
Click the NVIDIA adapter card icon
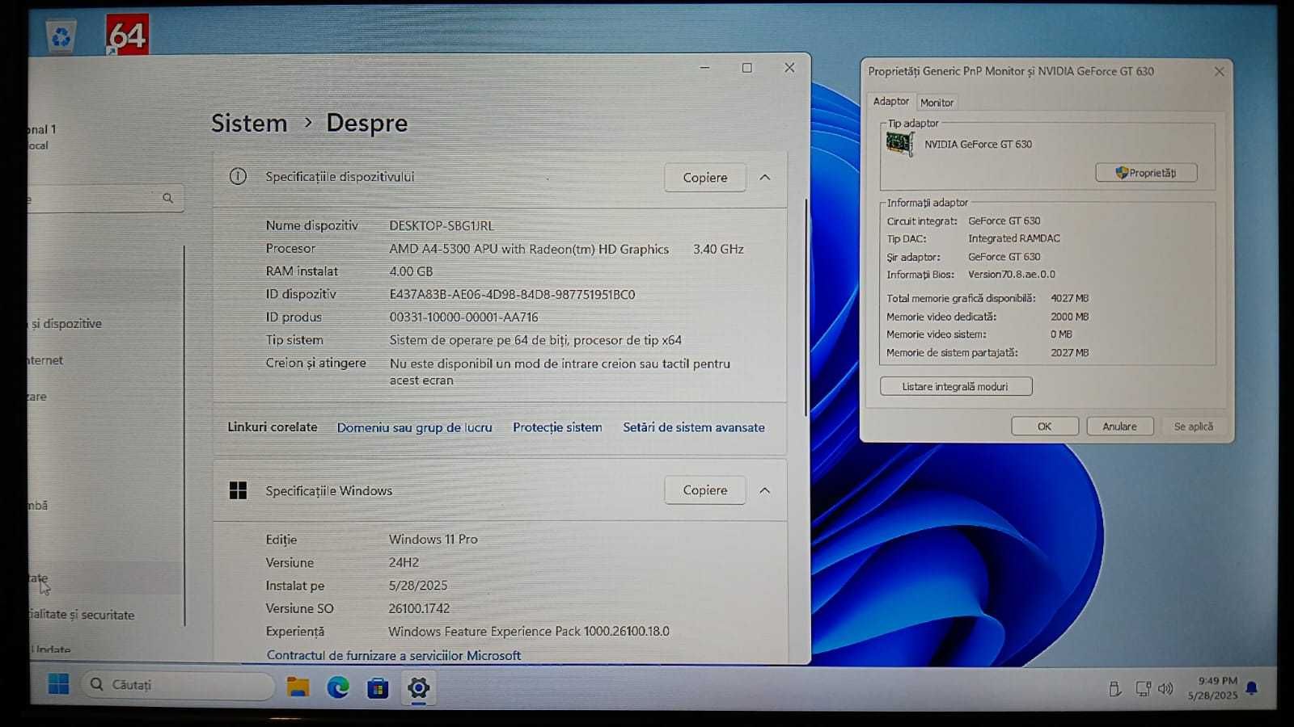click(x=900, y=145)
